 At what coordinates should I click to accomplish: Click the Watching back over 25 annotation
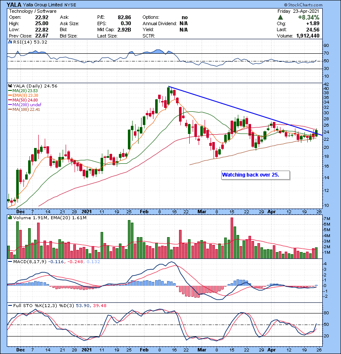click(x=255, y=175)
